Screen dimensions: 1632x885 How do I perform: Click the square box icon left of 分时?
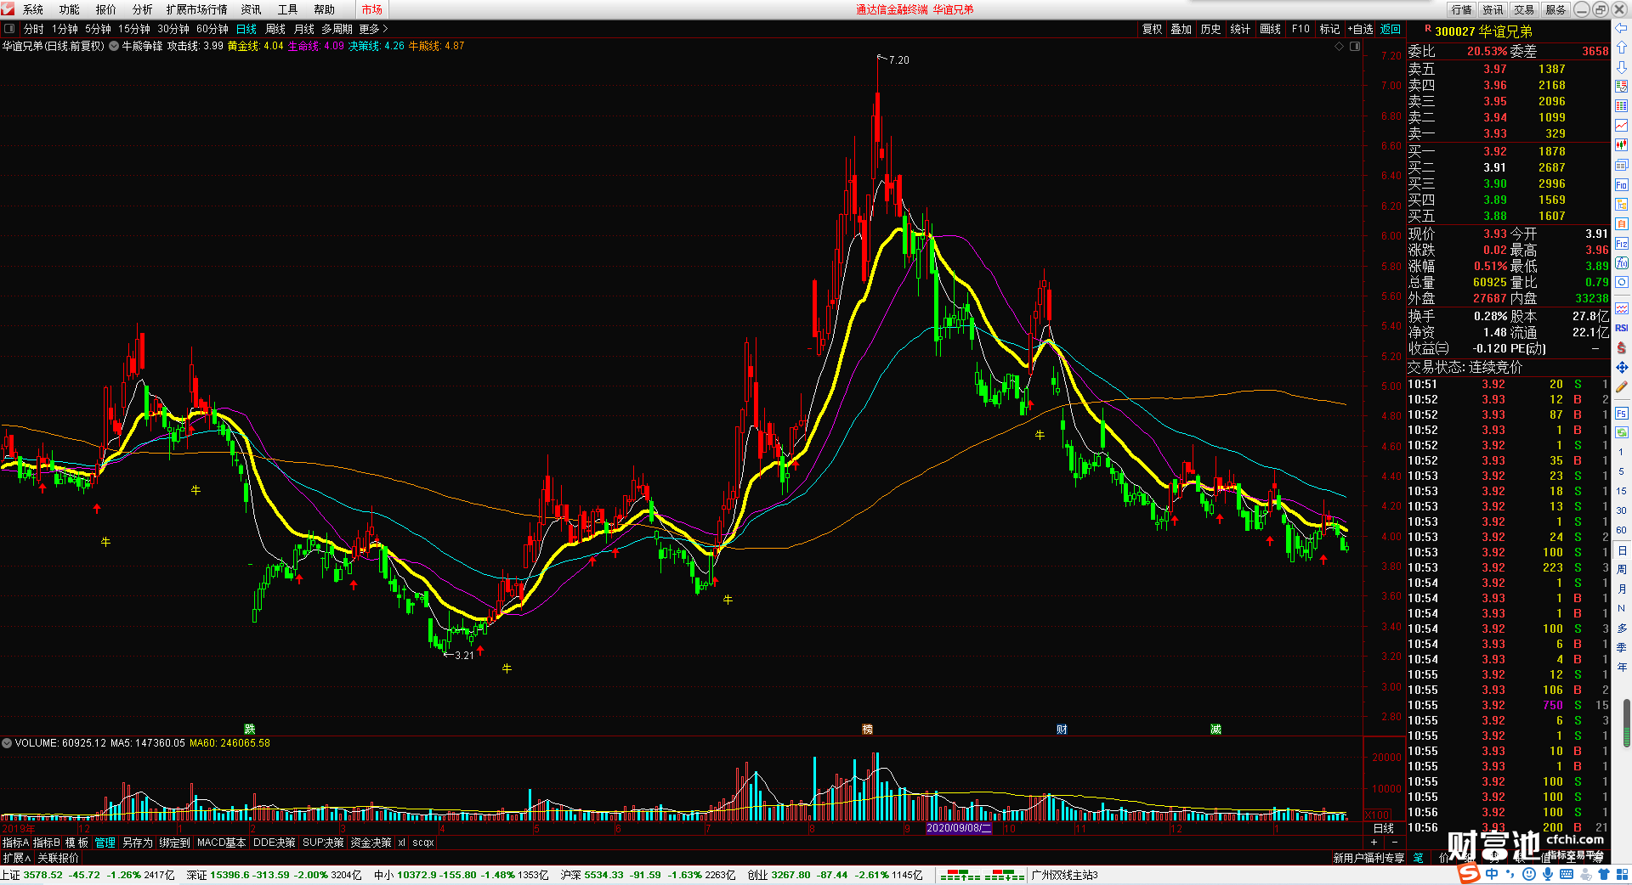tap(9, 29)
